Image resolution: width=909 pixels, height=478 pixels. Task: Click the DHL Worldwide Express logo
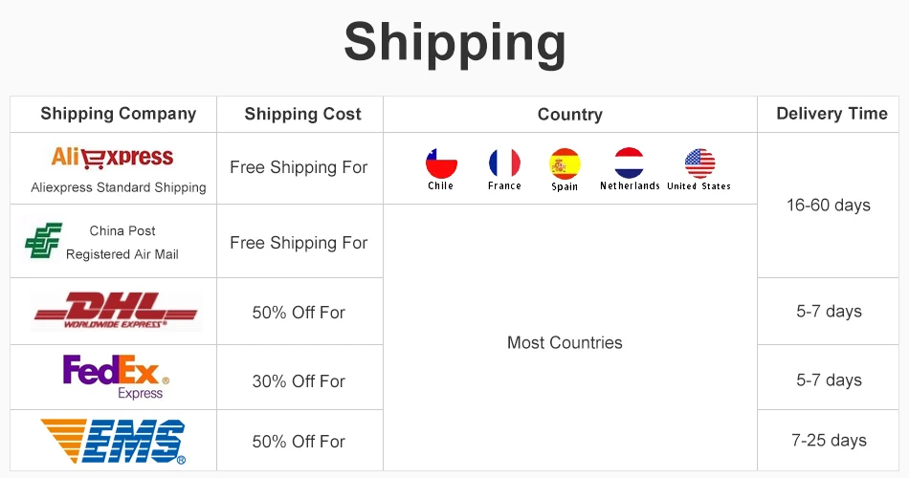click(115, 312)
